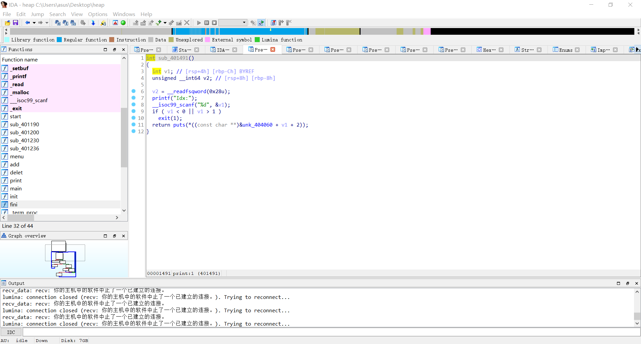Click the gray X toolbar icon
Screen dimensions: 641x344
click(x=187, y=23)
